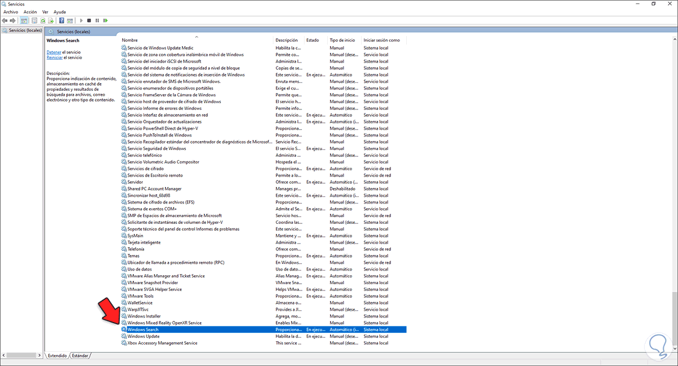Screen dimensions: 678x366
Task: Select the Servicio de Windows Update Medic row
Action: (x=263, y=48)
